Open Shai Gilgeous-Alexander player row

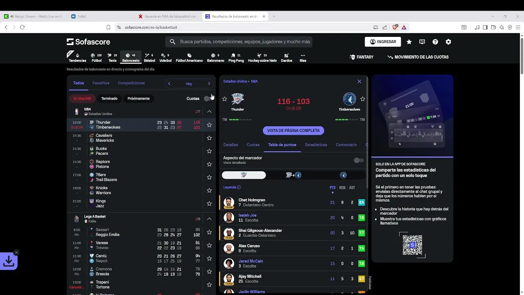point(294,233)
